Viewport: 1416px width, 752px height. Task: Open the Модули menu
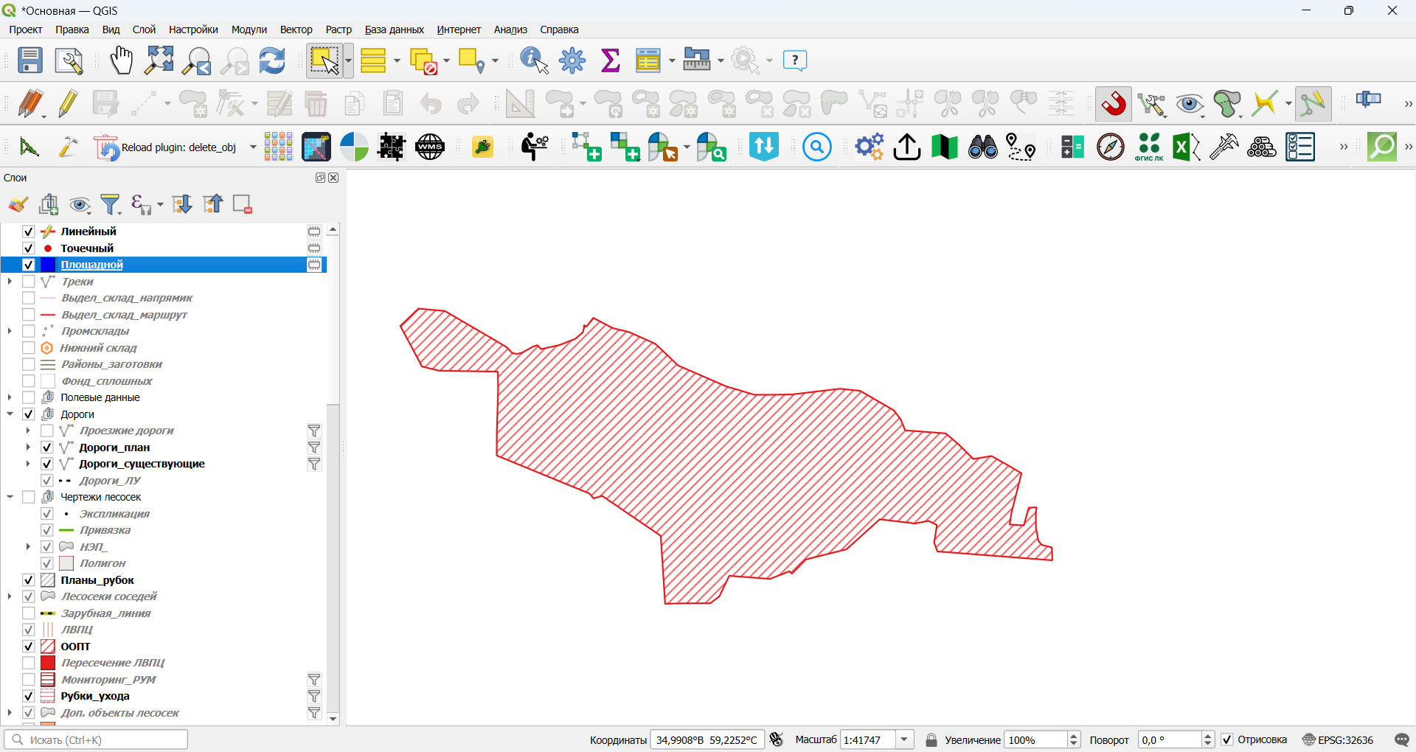pyautogui.click(x=249, y=29)
